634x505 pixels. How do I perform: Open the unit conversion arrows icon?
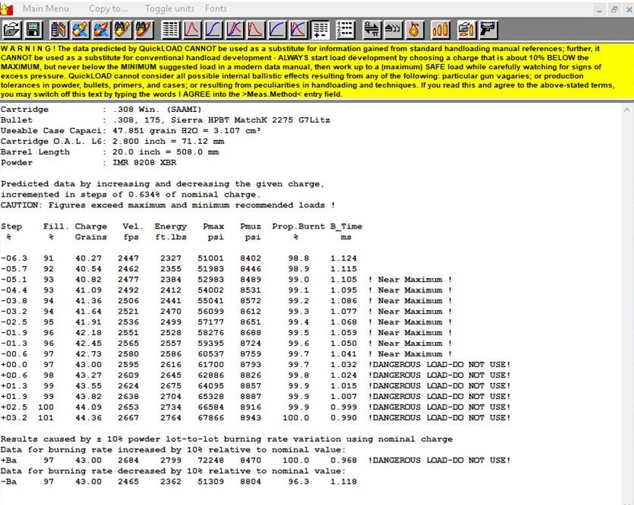[371, 30]
